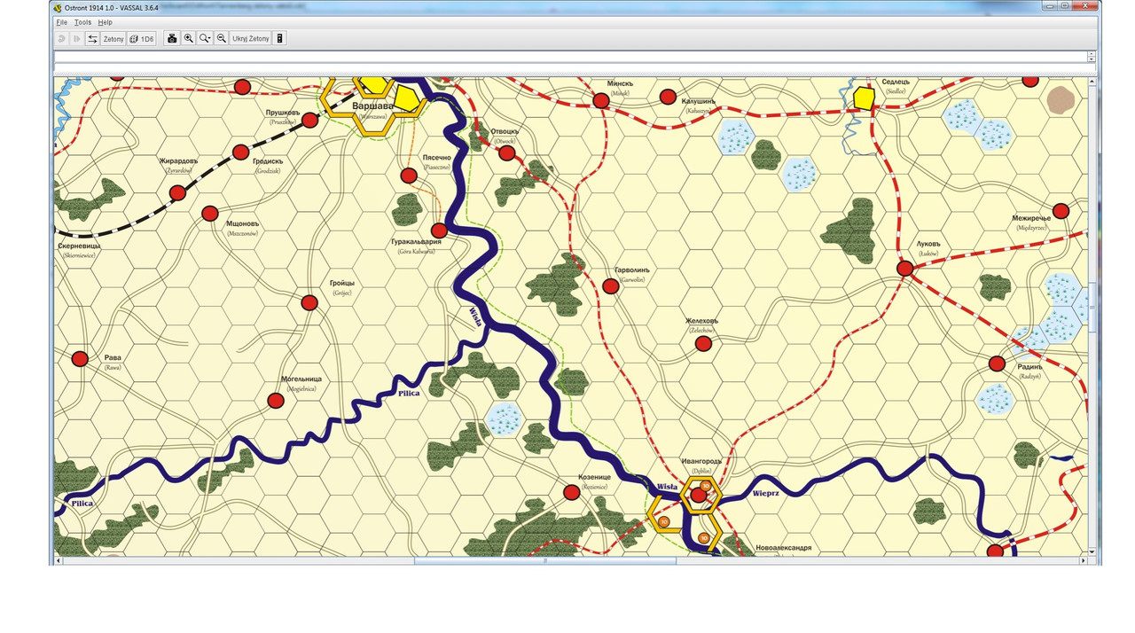Toggle the overview map window icon
The image size is (1135, 633).
click(x=280, y=39)
